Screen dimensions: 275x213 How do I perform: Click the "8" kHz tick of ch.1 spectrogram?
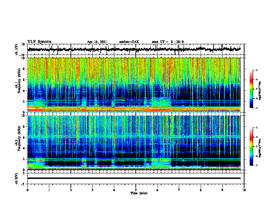point(24,69)
